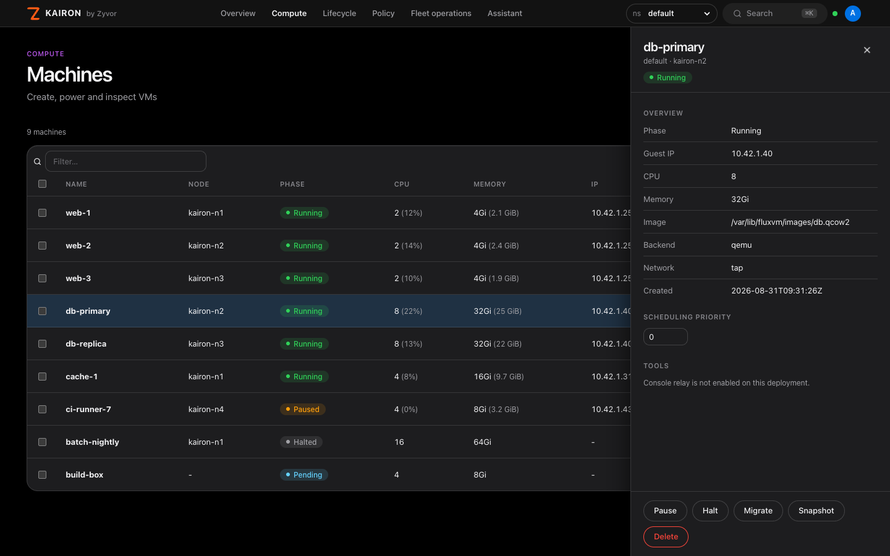Click the search magnifier icon in top bar
890x556 pixels.
point(737,14)
